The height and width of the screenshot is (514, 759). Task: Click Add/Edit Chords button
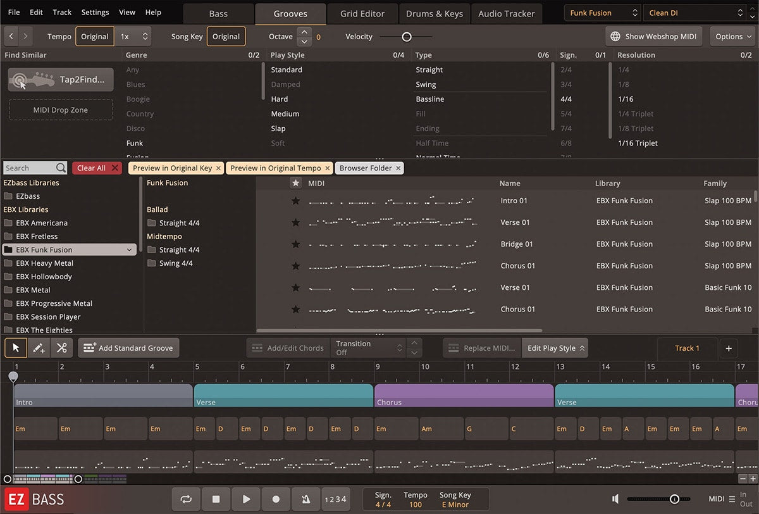click(x=288, y=348)
